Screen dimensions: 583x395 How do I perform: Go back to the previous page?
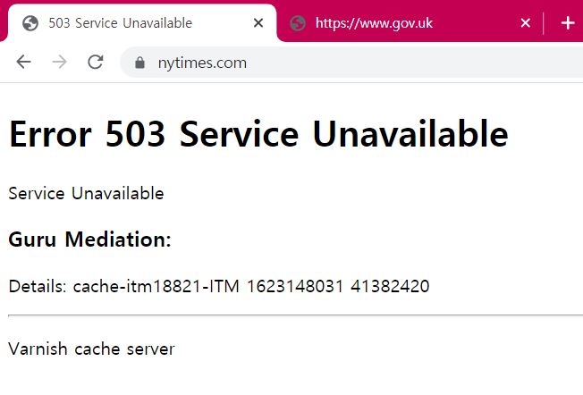point(23,62)
